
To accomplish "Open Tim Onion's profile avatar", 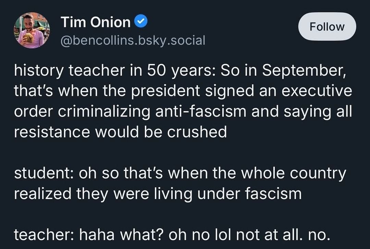I will [32, 30].
